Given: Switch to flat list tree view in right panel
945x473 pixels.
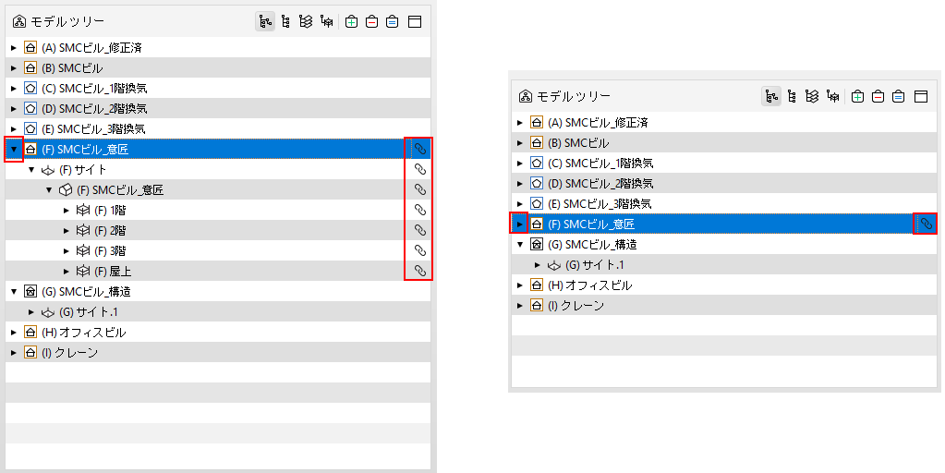Looking at the screenshot, I should point(792,96).
